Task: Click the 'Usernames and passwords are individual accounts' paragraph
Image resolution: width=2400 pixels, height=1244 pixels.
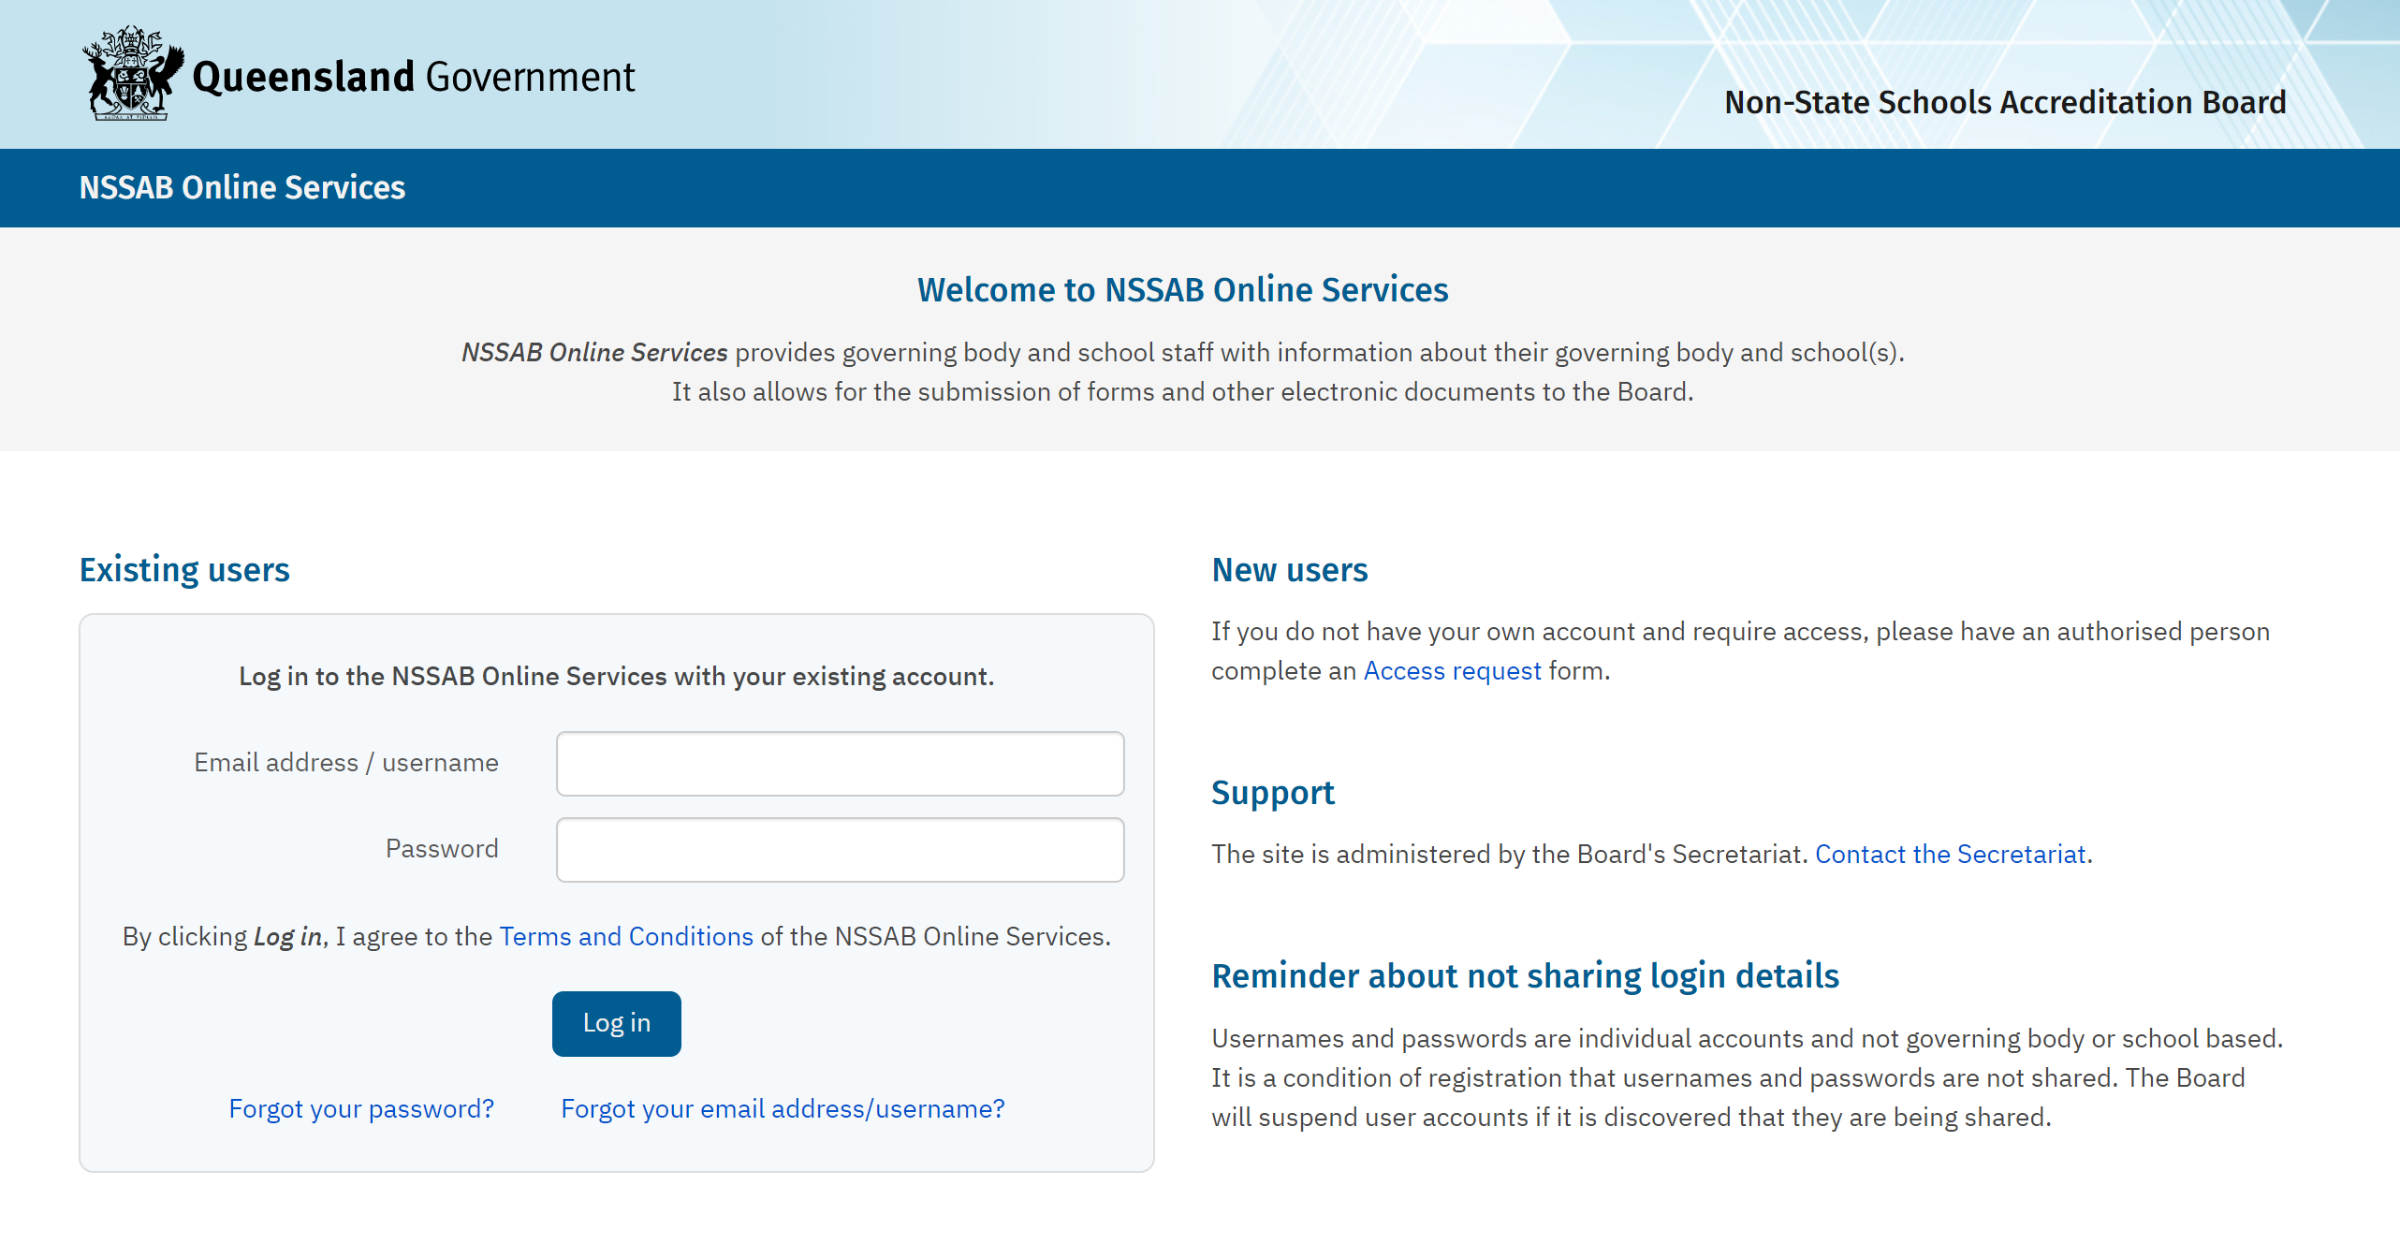Action: point(1748,1077)
